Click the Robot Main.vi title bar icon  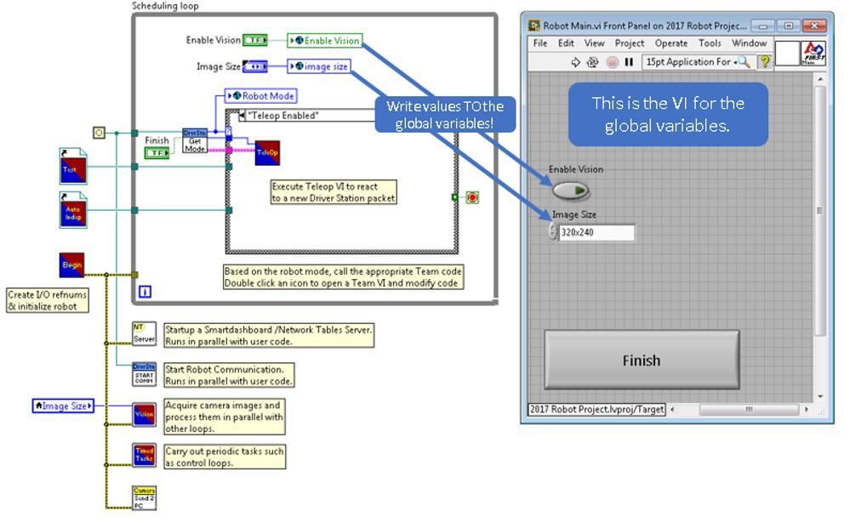[x=534, y=26]
